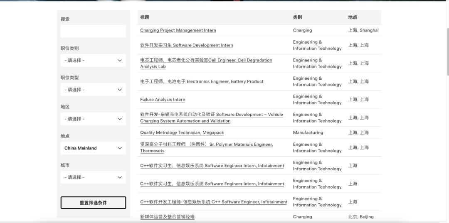Open Quality Metrology Technician, Megapack link
The width and height of the screenshot is (449, 223).
[x=182, y=133]
